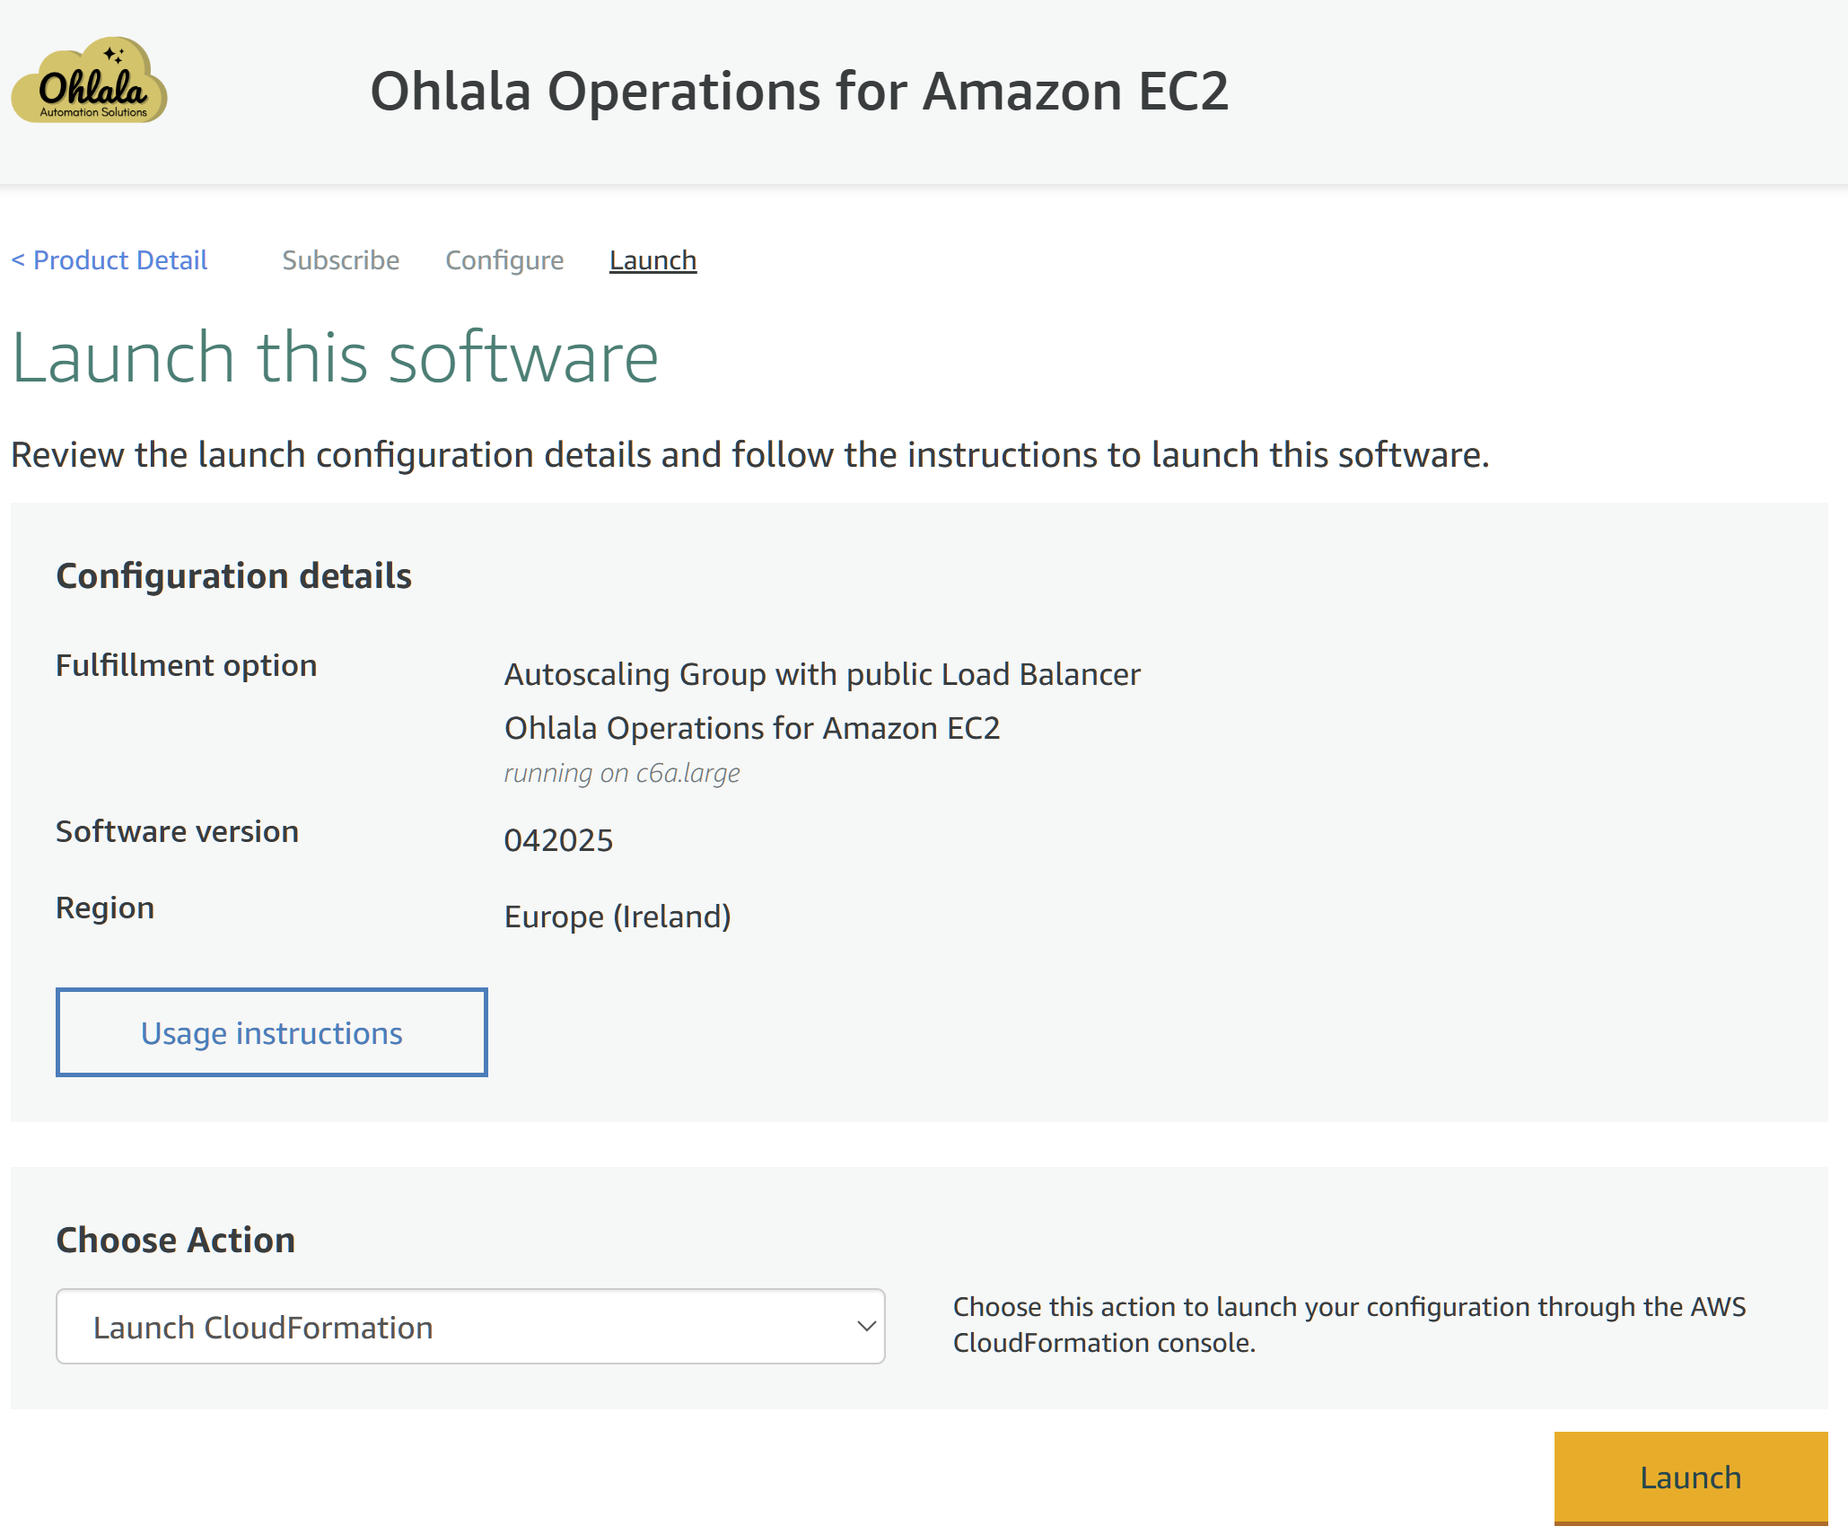Click 'Ohlala Operations for Amazon EC2' fulfillment line
The image size is (1848, 1535).
click(x=752, y=728)
